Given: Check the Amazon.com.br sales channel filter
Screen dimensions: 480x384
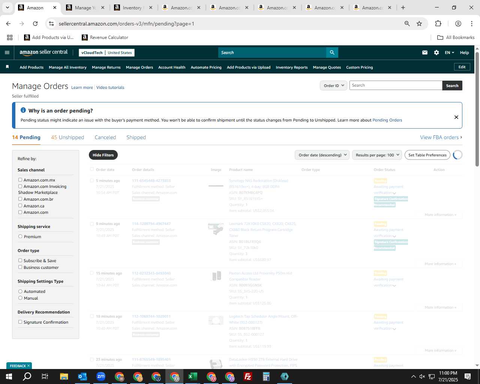Looking at the screenshot, I should tap(20, 199).
